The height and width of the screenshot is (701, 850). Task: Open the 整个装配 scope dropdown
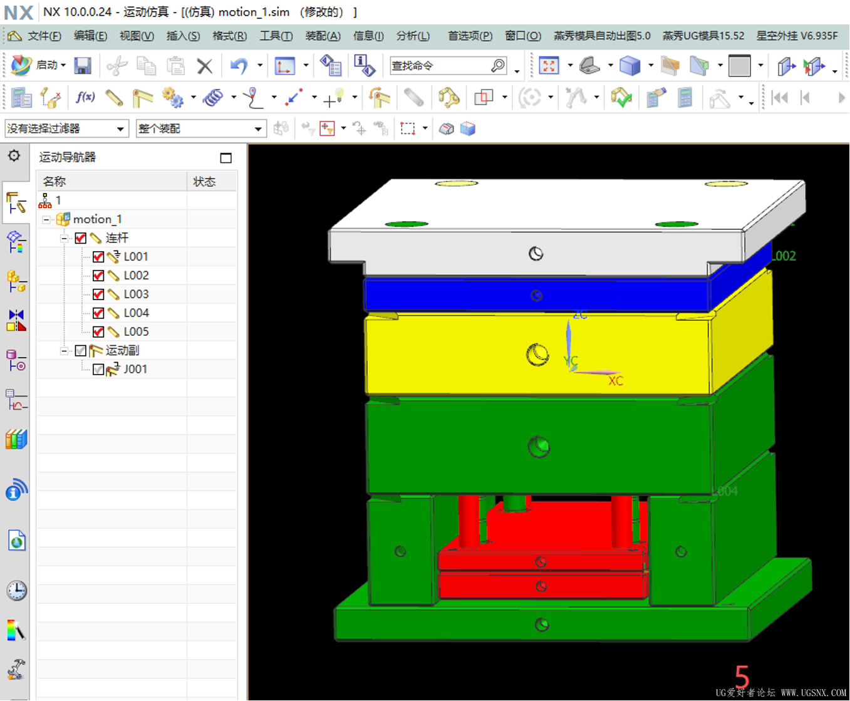point(201,128)
